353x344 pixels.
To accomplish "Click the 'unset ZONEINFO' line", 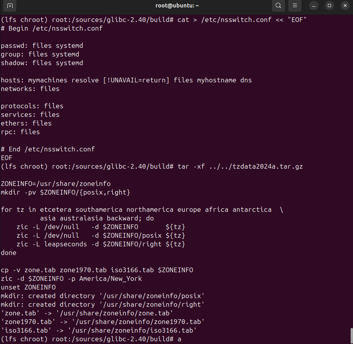I will (x=28, y=287).
